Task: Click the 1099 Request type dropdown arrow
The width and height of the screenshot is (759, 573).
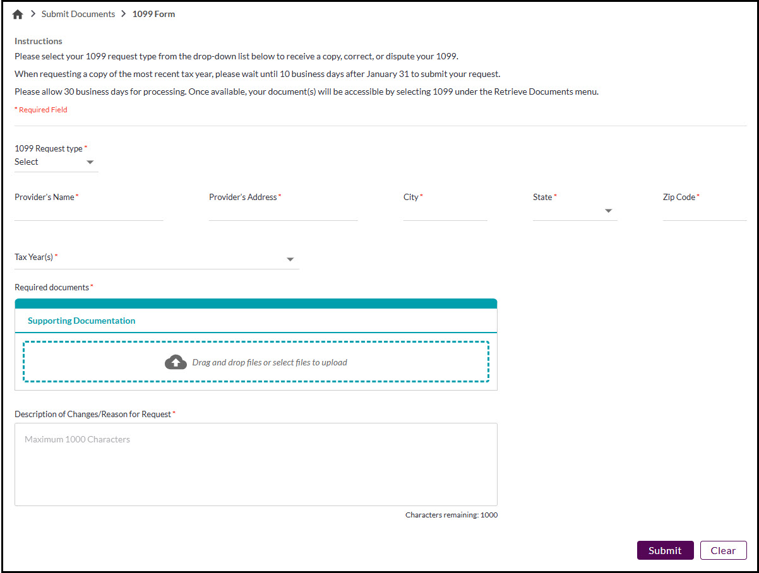Action: coord(90,162)
